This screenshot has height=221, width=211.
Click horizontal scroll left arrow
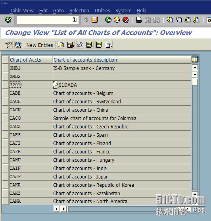coord(57,209)
